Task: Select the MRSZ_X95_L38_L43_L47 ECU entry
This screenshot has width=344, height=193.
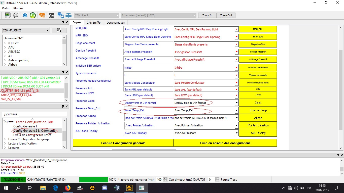Action: 17,95
